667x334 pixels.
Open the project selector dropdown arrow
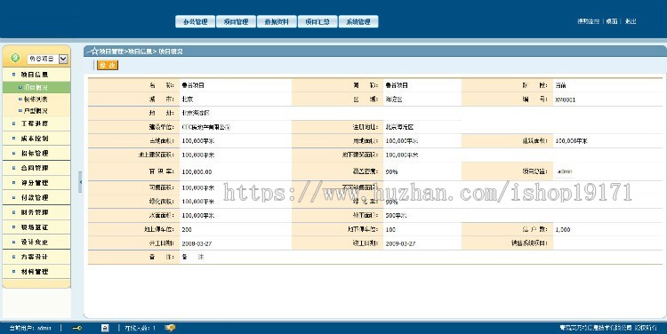pyautogui.click(x=63, y=59)
